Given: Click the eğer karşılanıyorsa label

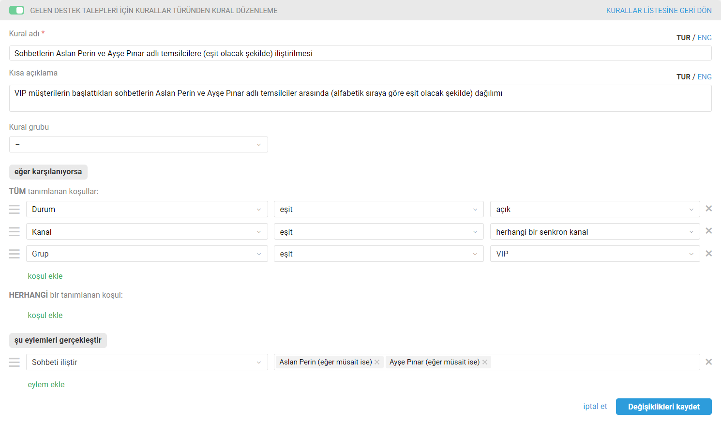Looking at the screenshot, I should point(48,172).
